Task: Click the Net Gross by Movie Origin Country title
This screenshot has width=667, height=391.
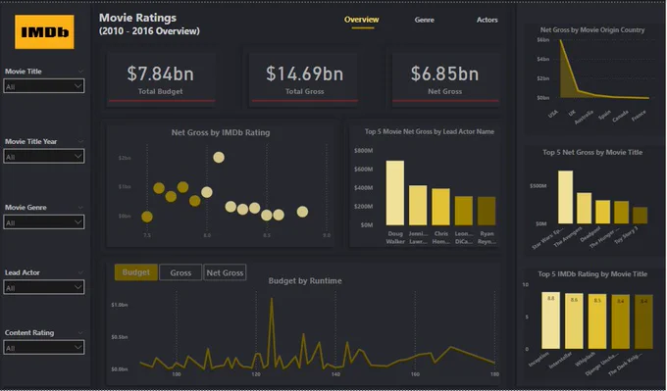Action: coord(592,29)
